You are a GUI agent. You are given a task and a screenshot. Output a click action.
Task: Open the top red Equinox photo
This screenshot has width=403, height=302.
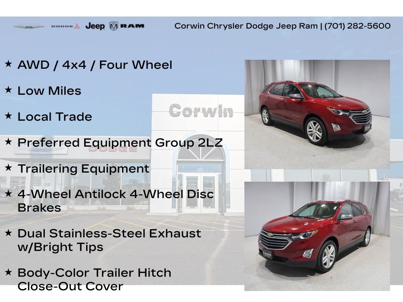coord(317,114)
